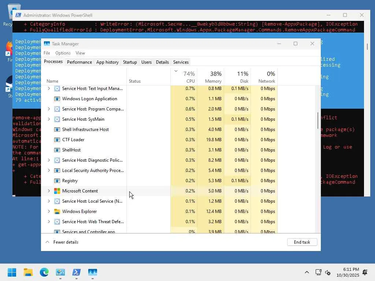Show hidden system tray icons
The width and height of the screenshot is (375, 281).
307,272
